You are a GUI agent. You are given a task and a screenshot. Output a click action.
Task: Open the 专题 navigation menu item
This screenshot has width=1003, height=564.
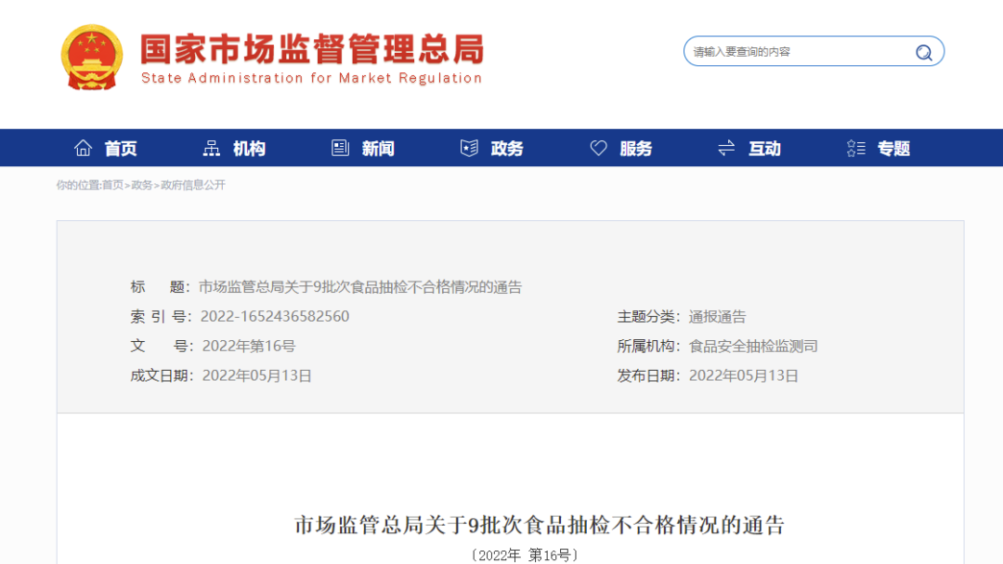tap(893, 149)
